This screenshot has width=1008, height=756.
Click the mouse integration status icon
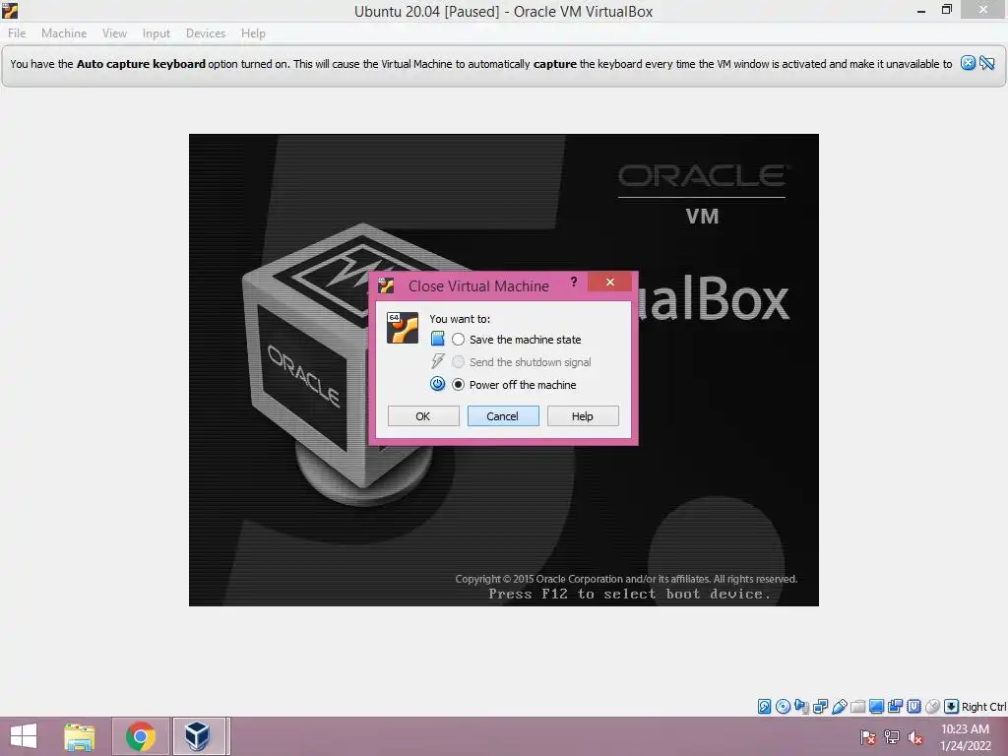pyautogui.click(x=932, y=707)
